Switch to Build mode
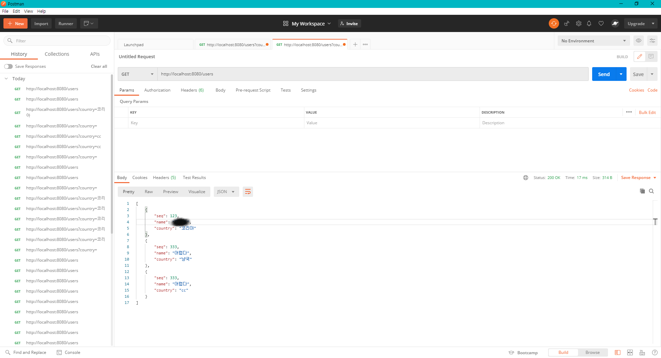Image resolution: width=661 pixels, height=358 pixels. click(563, 352)
